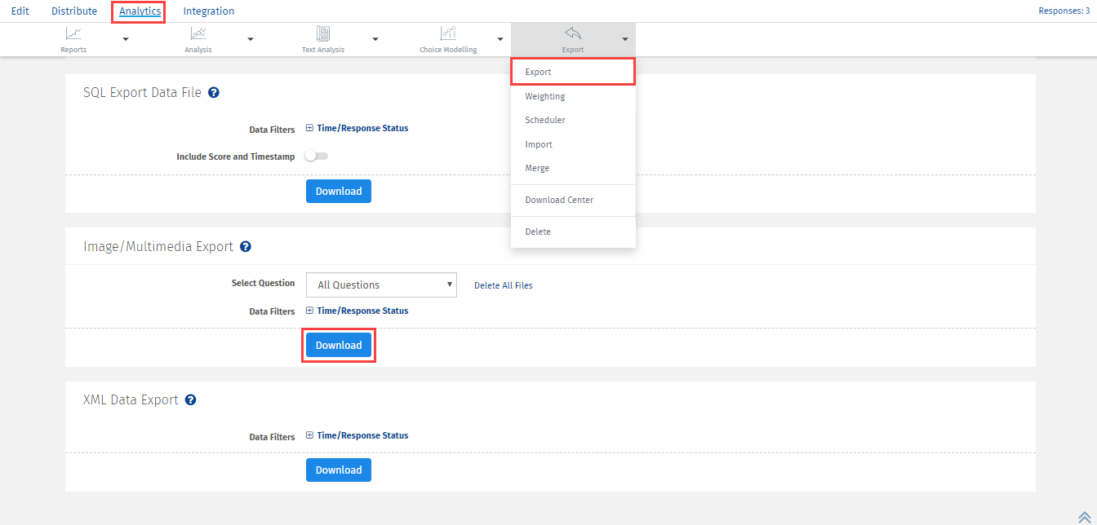Select the Text Analysis icon
Image resolution: width=1097 pixels, height=525 pixels.
click(322, 34)
